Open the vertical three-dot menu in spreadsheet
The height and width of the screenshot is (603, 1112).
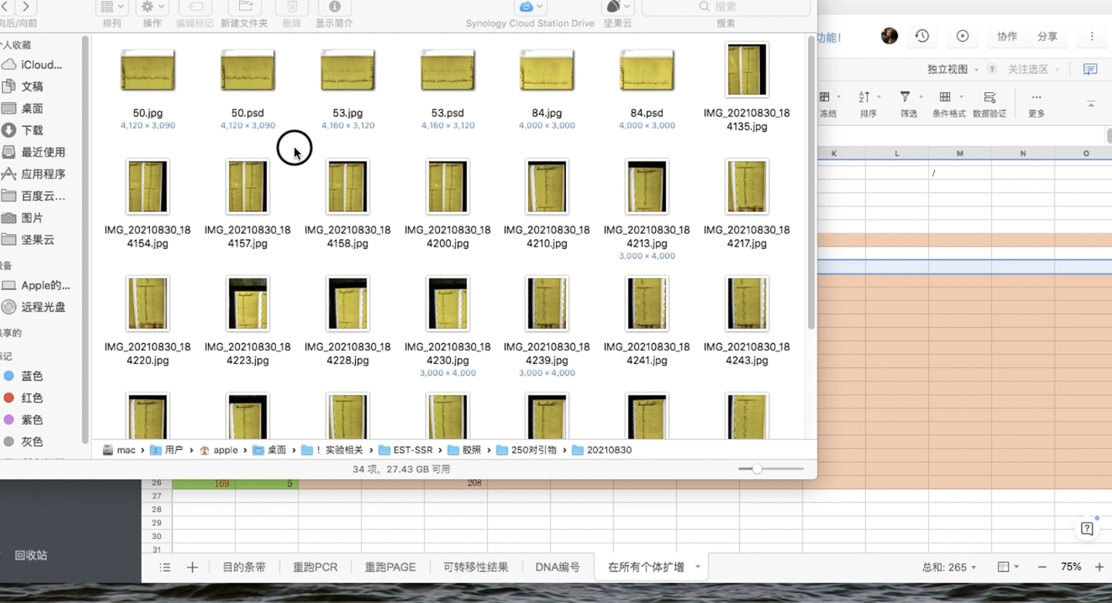(x=1092, y=36)
